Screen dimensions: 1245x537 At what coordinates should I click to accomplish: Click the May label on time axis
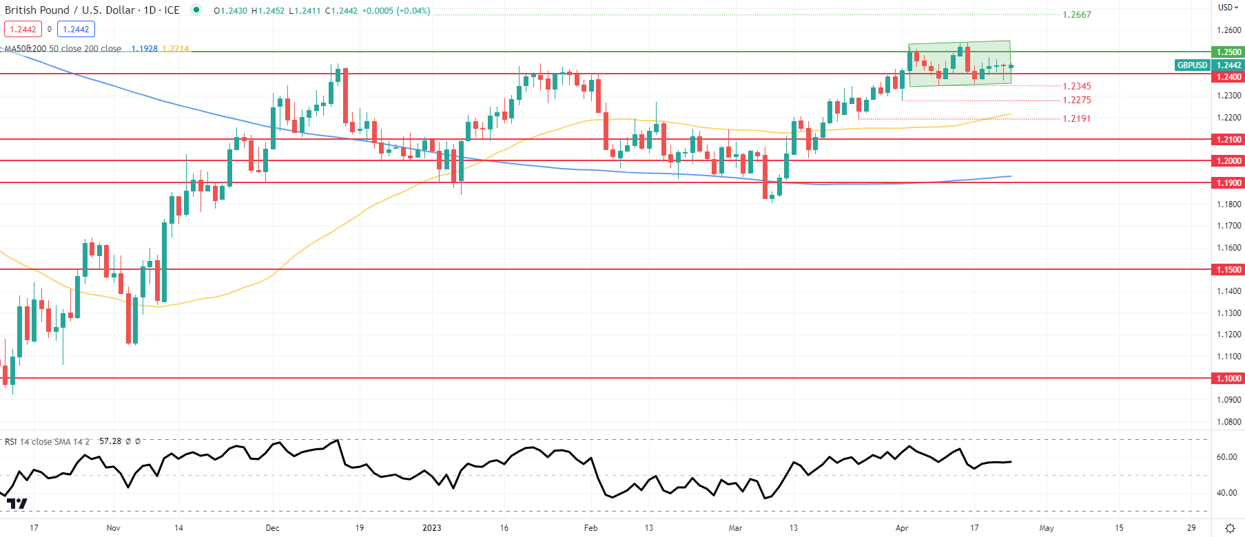(x=1047, y=528)
